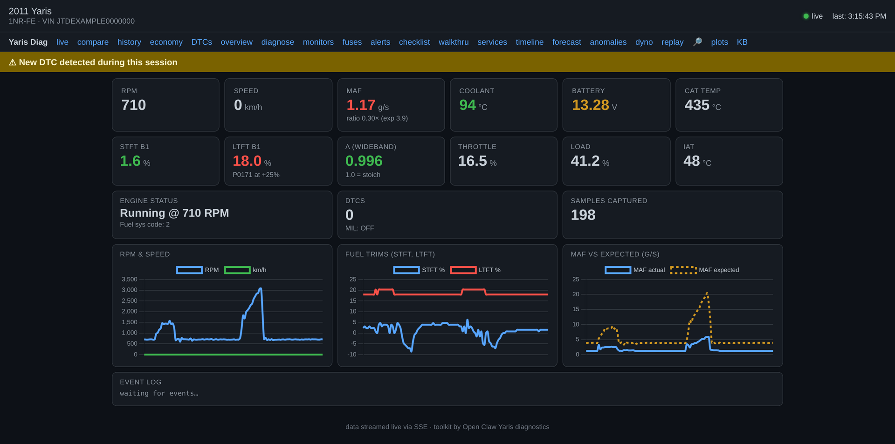Click the BATTERY 13.28 V value
Viewport: 895px width, 444px height.
(594, 105)
